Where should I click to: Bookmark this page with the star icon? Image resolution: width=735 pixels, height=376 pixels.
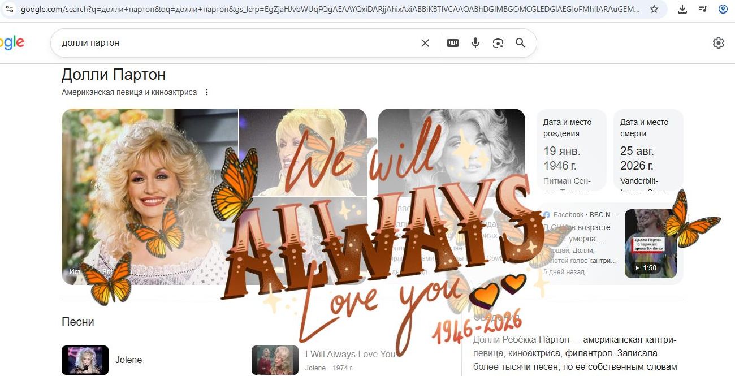[x=654, y=9]
